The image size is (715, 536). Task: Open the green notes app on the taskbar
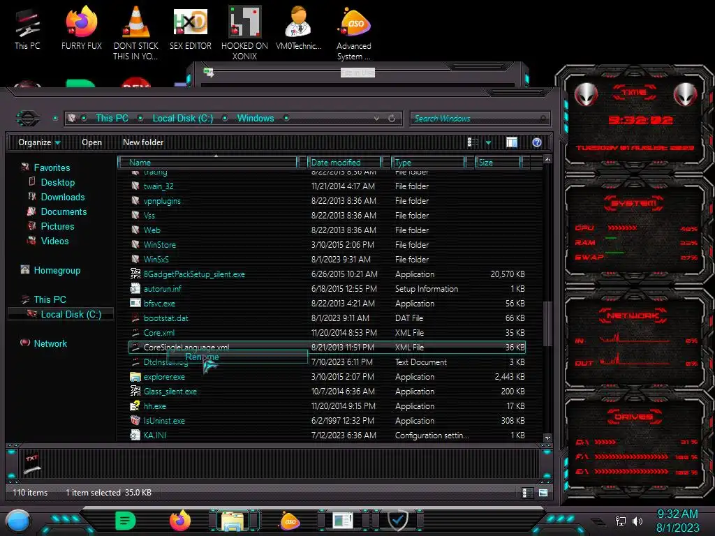[126, 521]
